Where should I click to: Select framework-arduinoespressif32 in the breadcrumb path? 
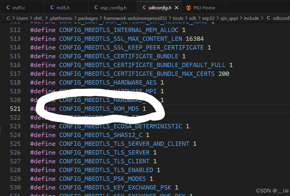coord(135,18)
